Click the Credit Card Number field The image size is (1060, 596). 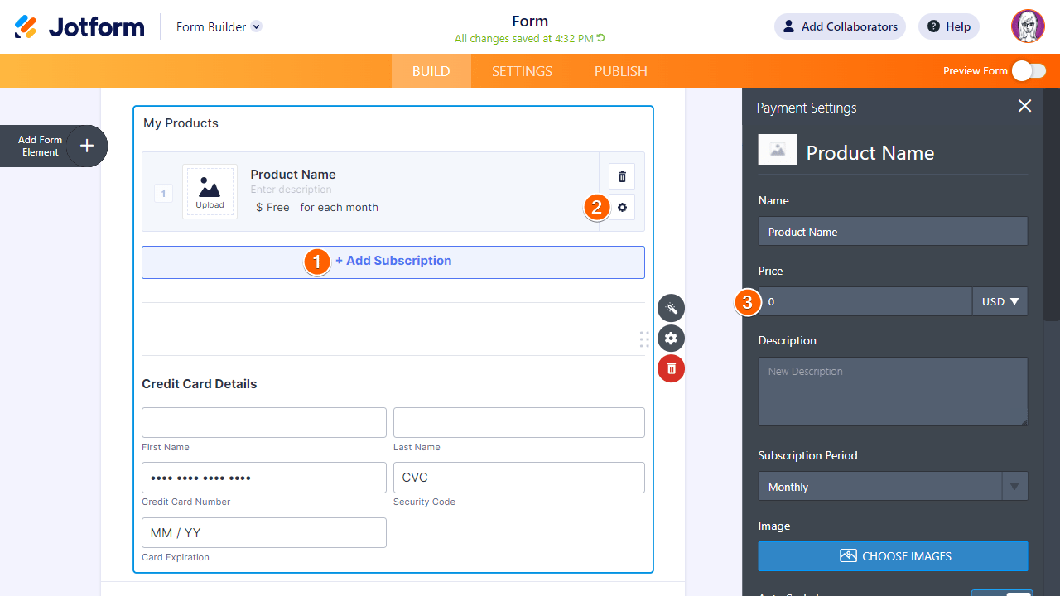click(264, 478)
